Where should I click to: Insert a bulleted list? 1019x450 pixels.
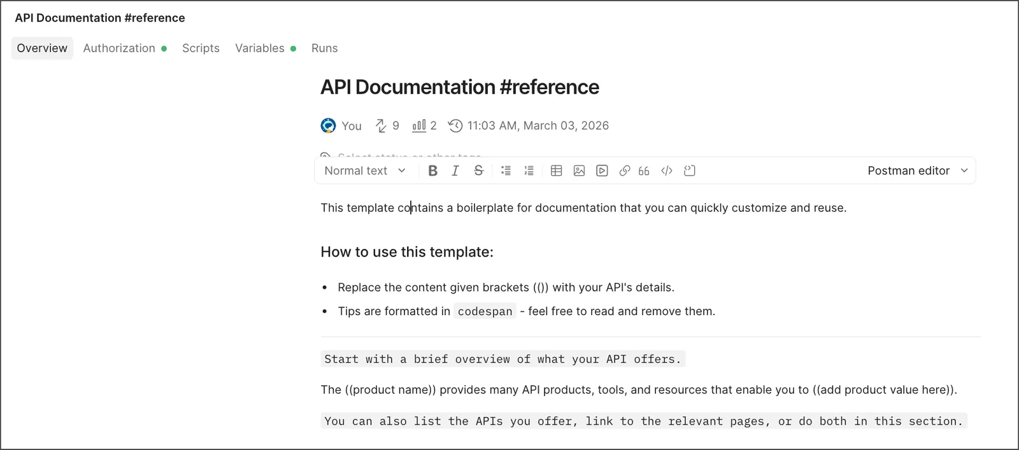pyautogui.click(x=506, y=171)
